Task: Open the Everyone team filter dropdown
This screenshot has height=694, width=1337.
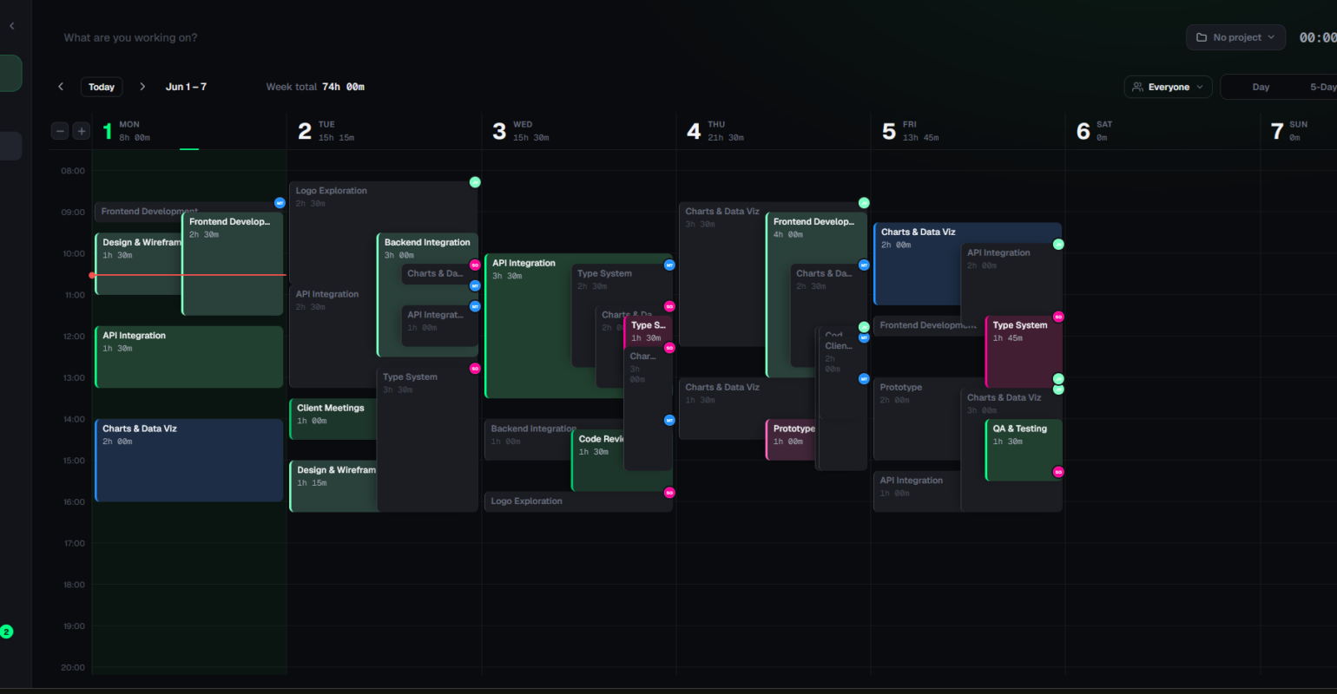Action: click(x=1168, y=87)
